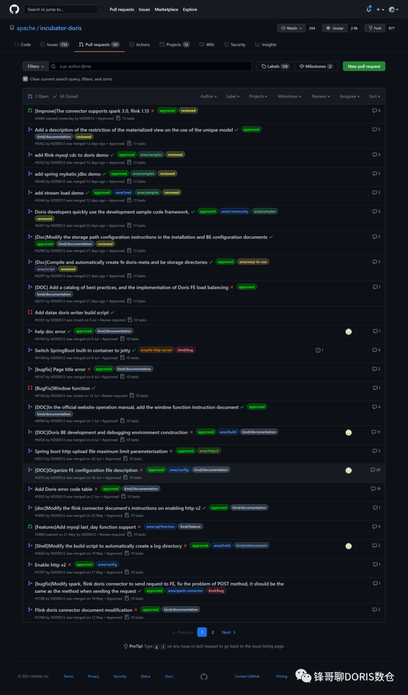Unstar the incubator-doris repository
The height and width of the screenshot is (695, 408).
click(x=335, y=28)
